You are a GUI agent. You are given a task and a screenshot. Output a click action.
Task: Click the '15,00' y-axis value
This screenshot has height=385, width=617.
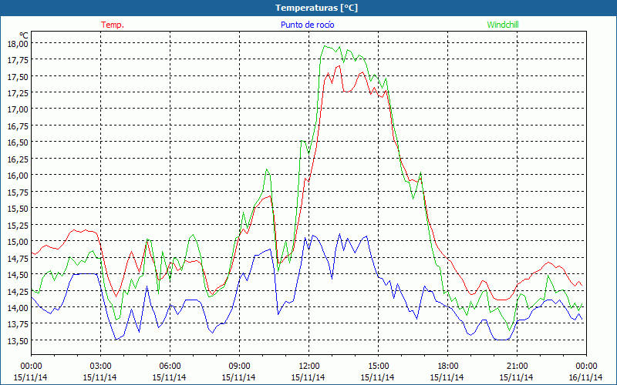(x=18, y=241)
